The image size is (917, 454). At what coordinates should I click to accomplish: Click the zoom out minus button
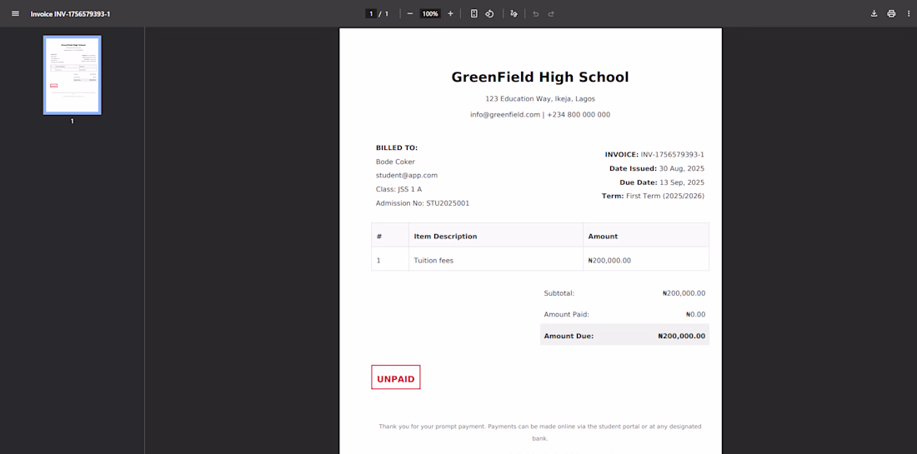pyautogui.click(x=410, y=13)
